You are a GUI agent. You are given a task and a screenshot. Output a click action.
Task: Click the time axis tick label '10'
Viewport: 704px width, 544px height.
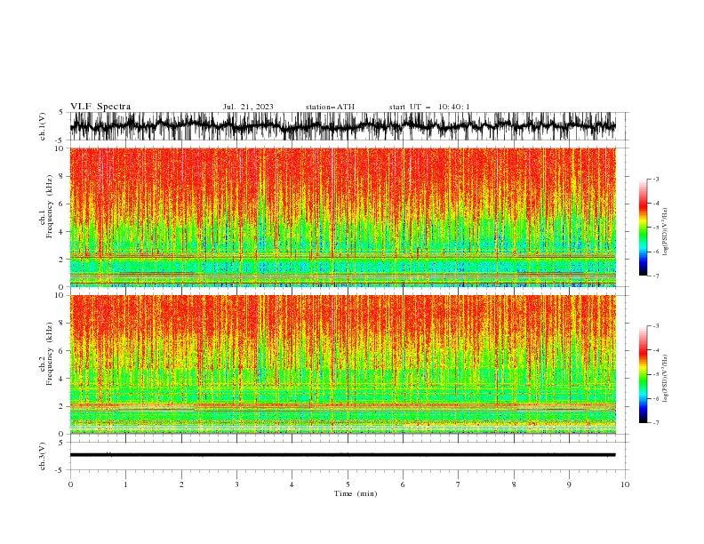[625, 484]
